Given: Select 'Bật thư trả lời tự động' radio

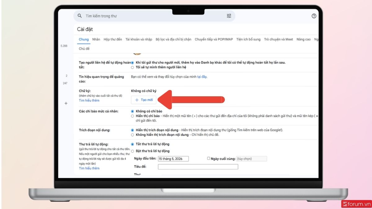Looking at the screenshot, I should 133,151.
